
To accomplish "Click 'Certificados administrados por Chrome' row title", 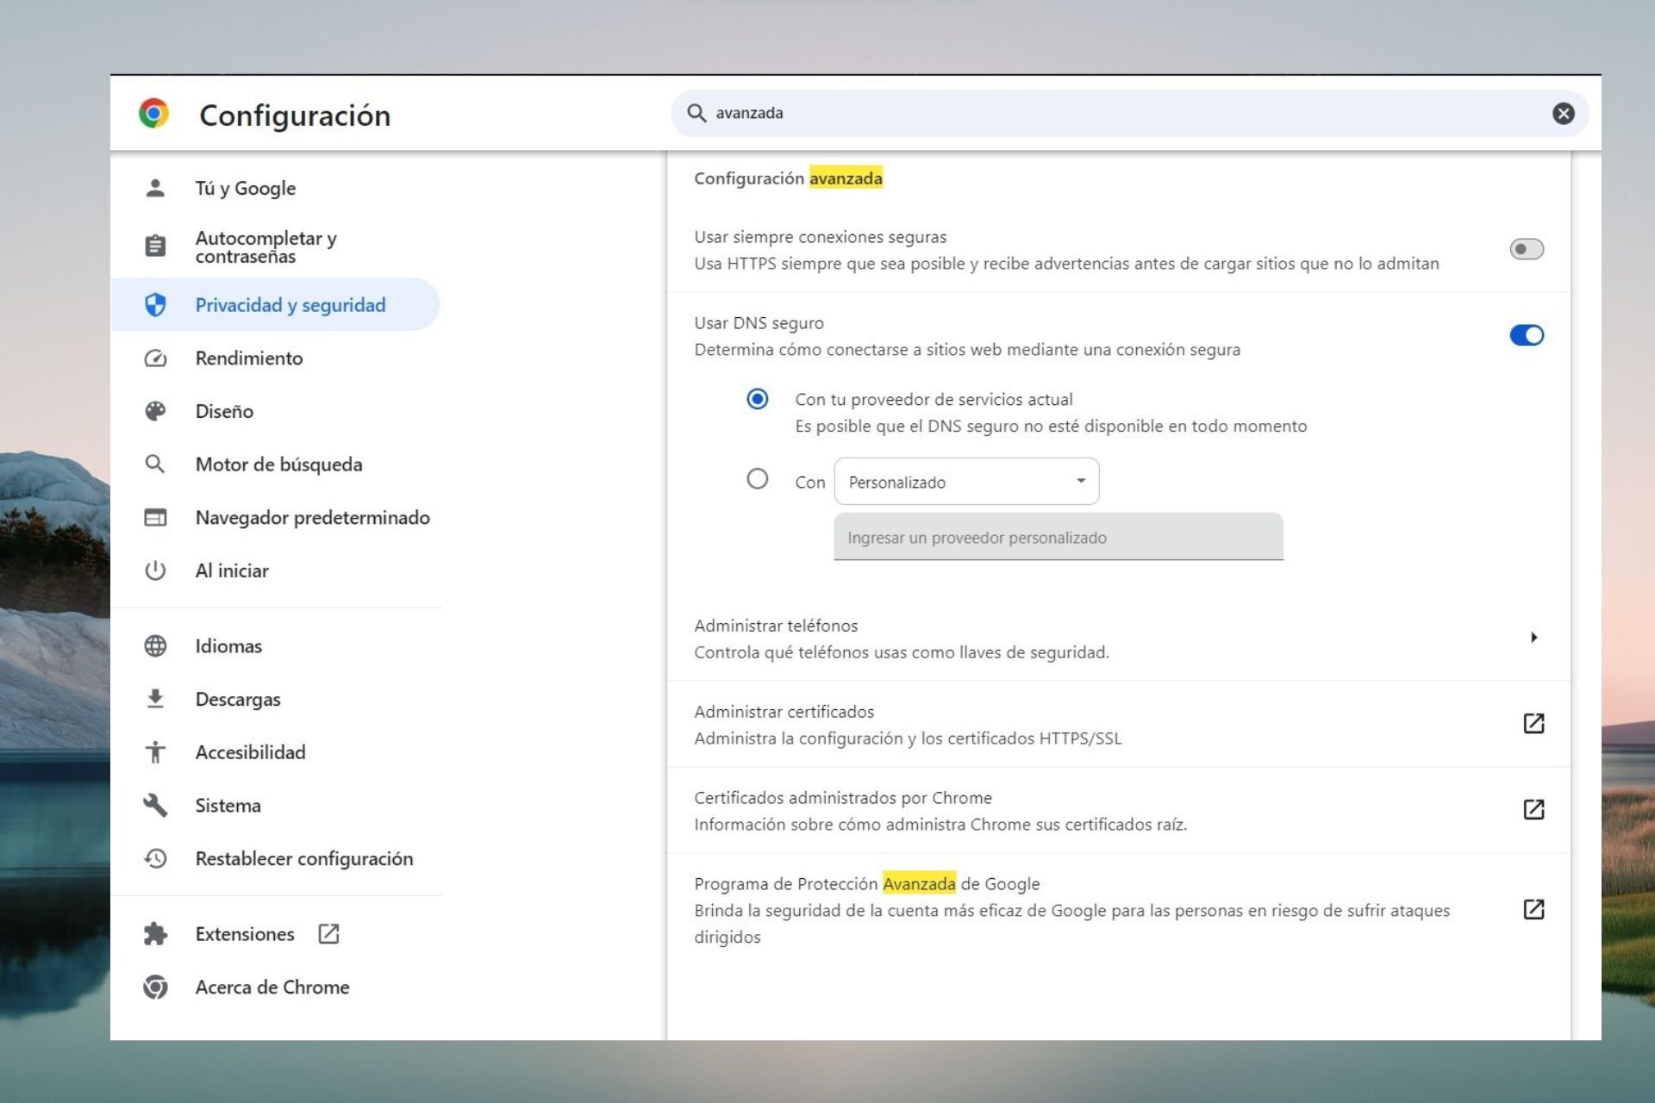I will (x=843, y=798).
